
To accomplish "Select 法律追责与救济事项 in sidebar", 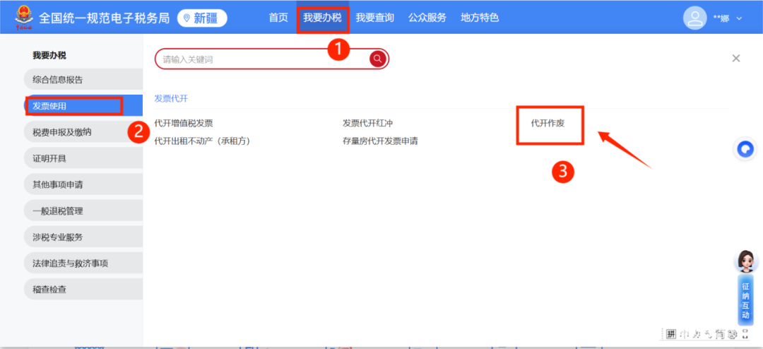I will (83, 264).
